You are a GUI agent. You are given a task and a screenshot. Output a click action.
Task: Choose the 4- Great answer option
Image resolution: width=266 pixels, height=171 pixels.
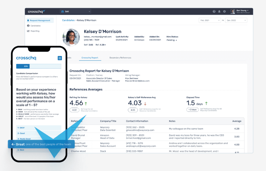[41, 144]
